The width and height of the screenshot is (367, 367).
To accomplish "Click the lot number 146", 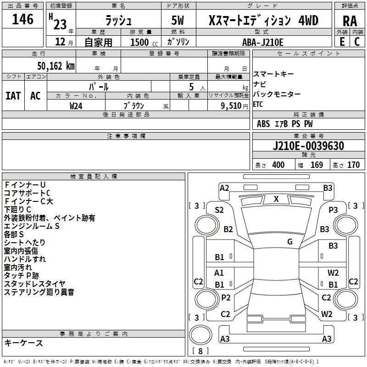I will coord(22,20).
